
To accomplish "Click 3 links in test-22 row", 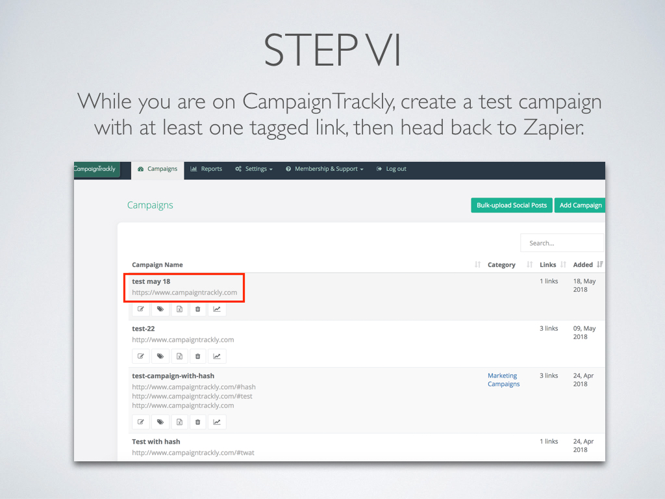I will point(549,328).
